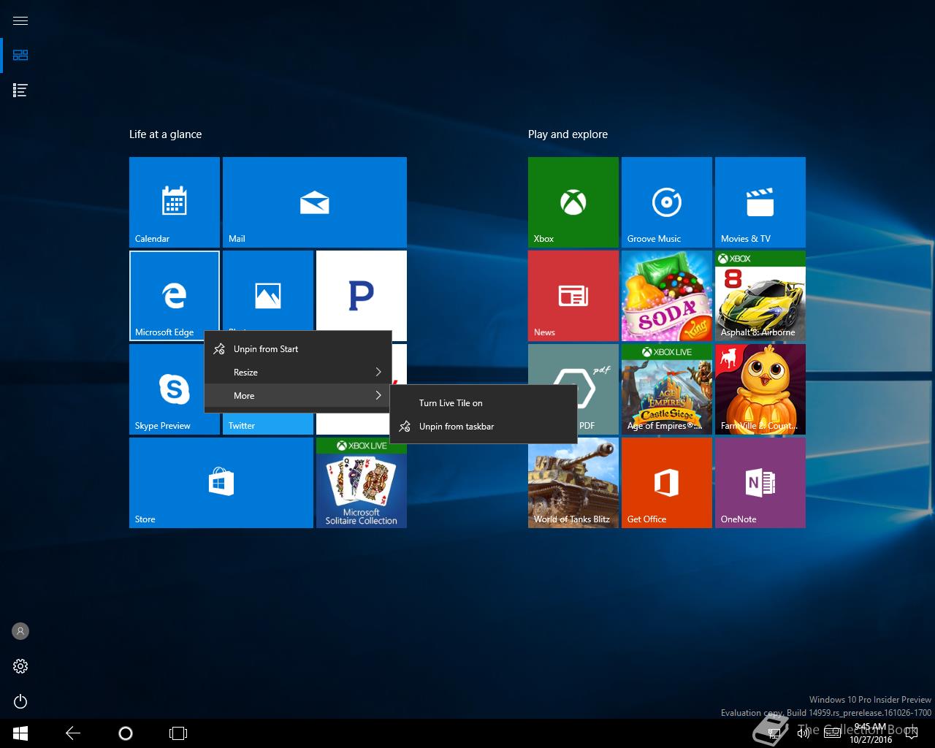The height and width of the screenshot is (748, 935).
Task: Launch the Groove Music tile
Action: click(x=667, y=202)
